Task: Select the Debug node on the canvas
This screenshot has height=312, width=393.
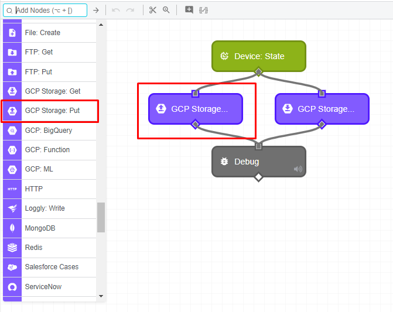Action: click(259, 162)
